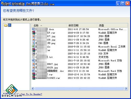Click the horizontal scrollbar thumb

click(79, 88)
